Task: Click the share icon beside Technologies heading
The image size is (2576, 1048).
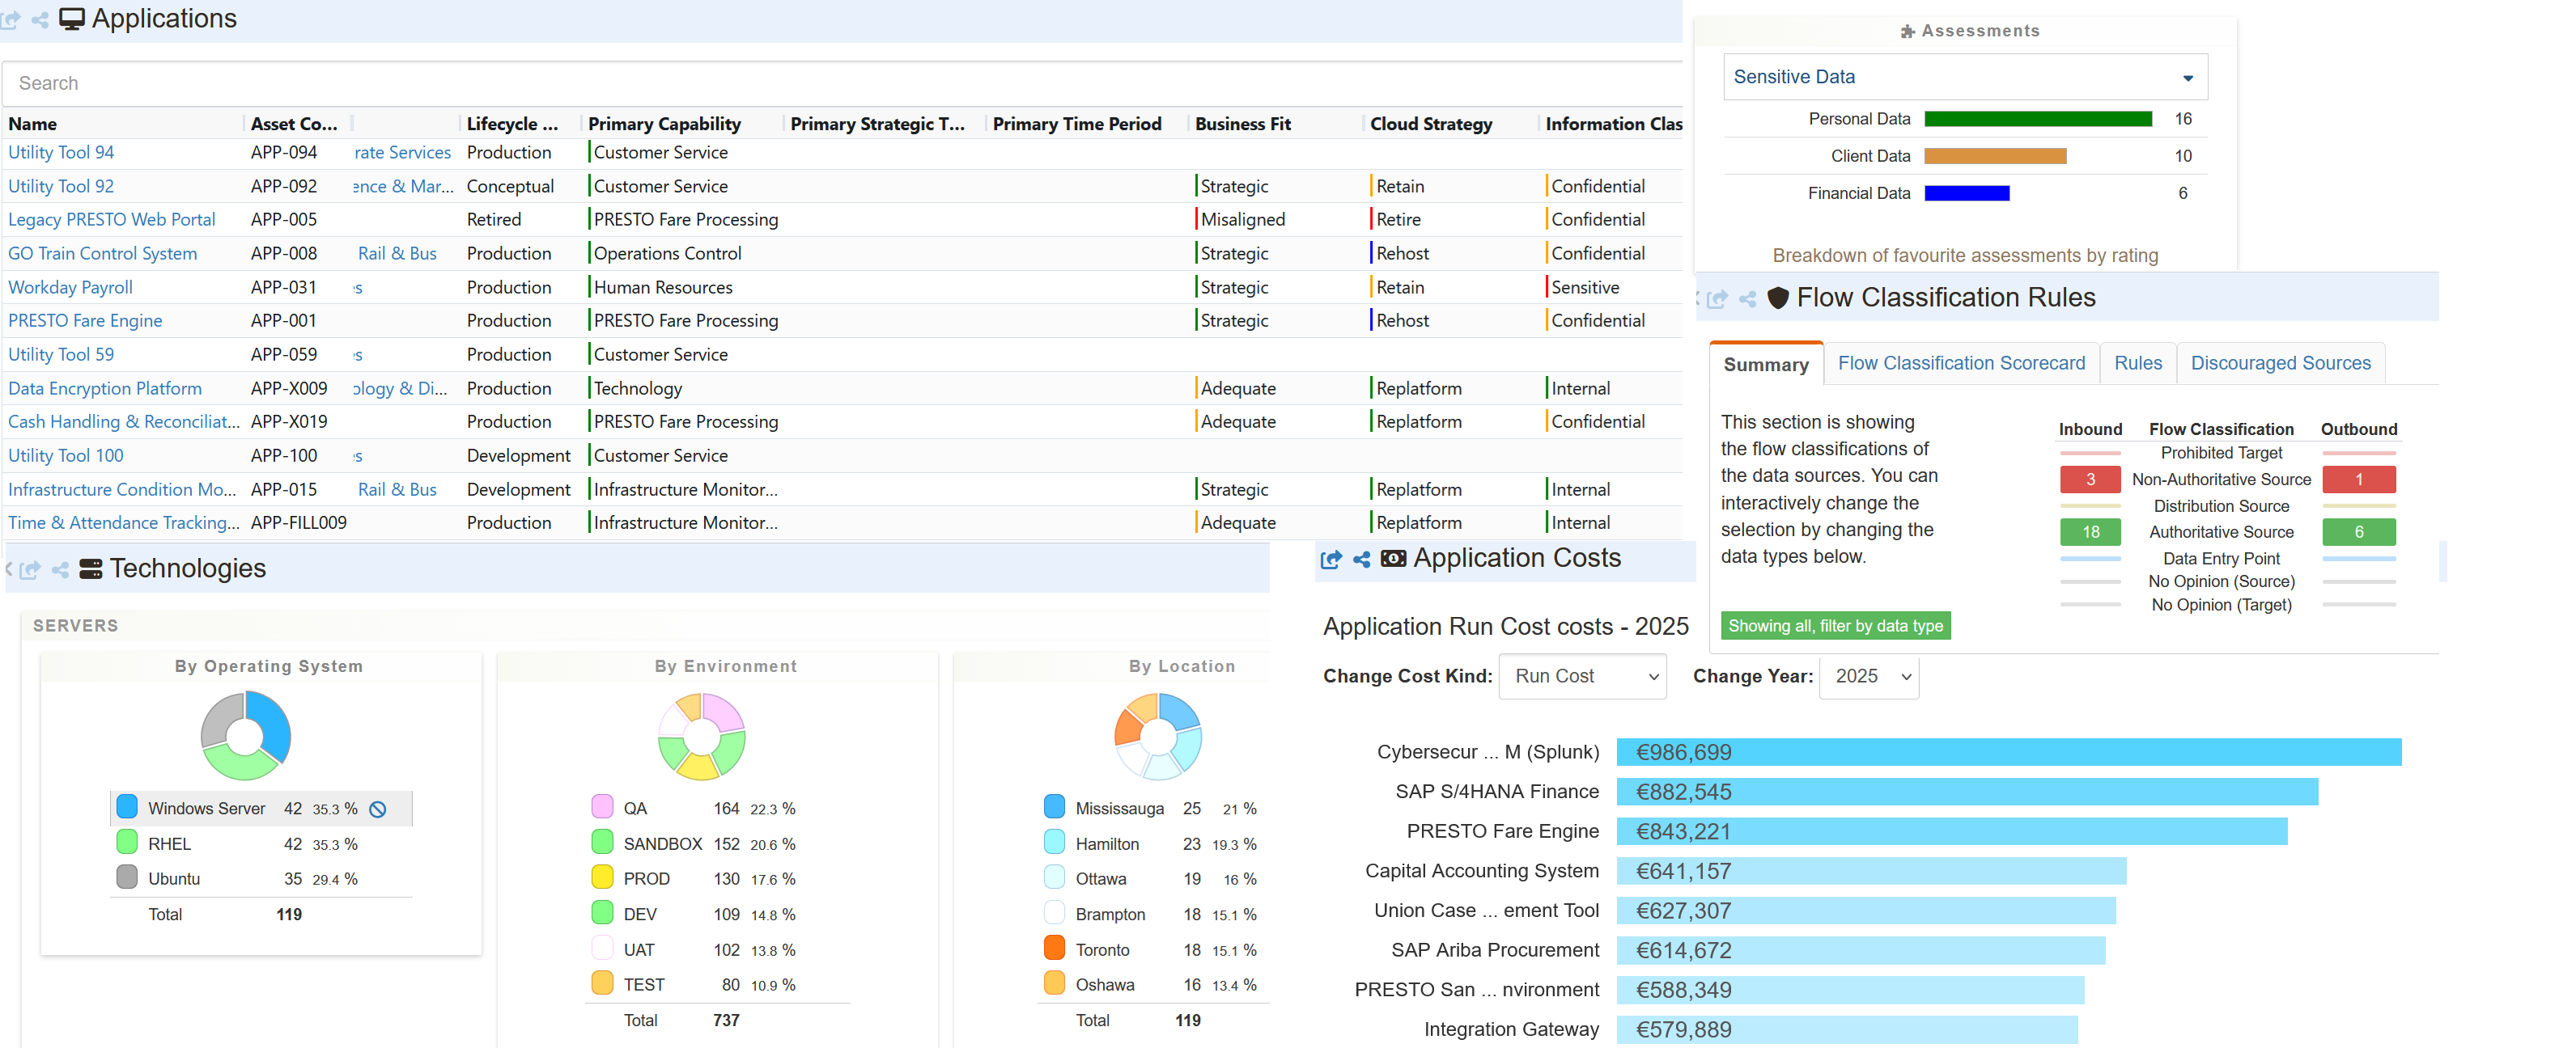Action: [x=60, y=569]
